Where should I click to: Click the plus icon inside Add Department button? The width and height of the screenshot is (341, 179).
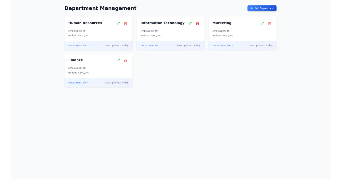tap(252, 8)
